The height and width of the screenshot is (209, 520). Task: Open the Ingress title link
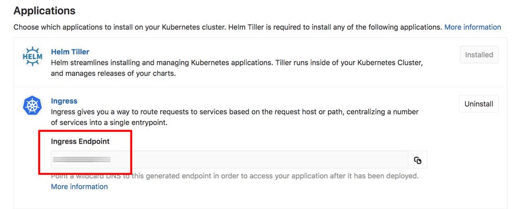pyautogui.click(x=64, y=101)
